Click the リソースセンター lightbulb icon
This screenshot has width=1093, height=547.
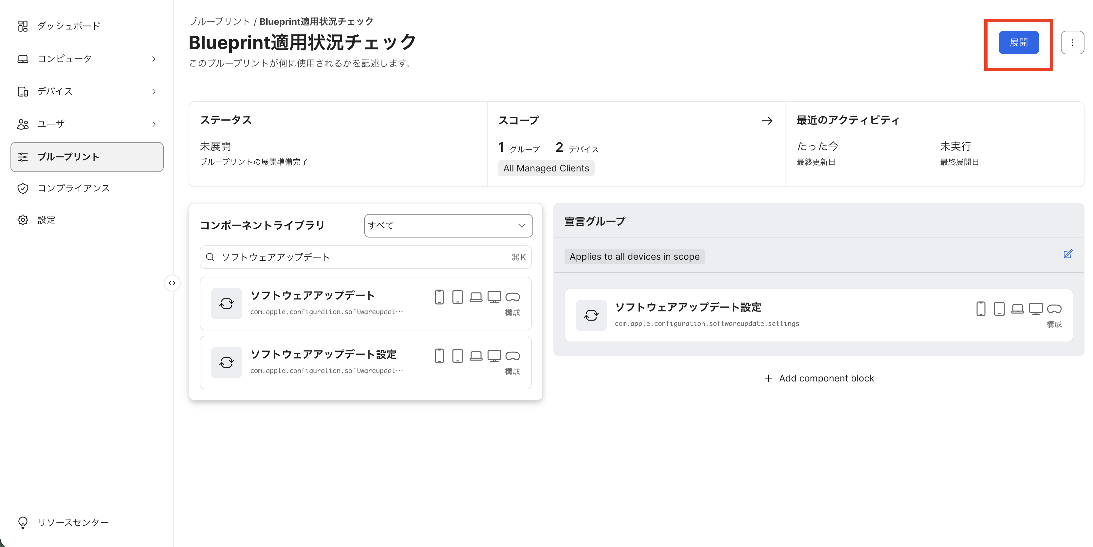pos(23,522)
